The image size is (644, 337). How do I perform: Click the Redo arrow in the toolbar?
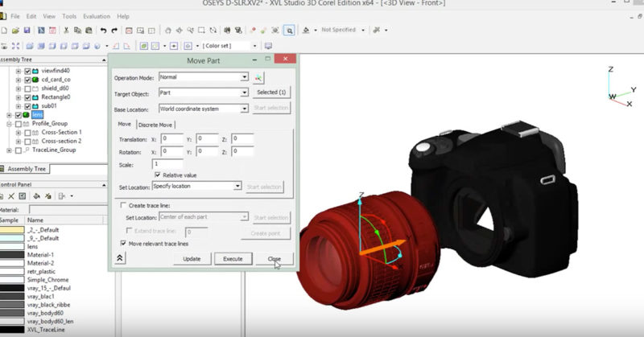pyautogui.click(x=114, y=31)
